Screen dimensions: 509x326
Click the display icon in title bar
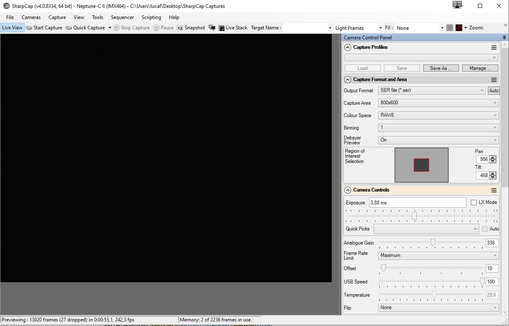click(457, 5)
